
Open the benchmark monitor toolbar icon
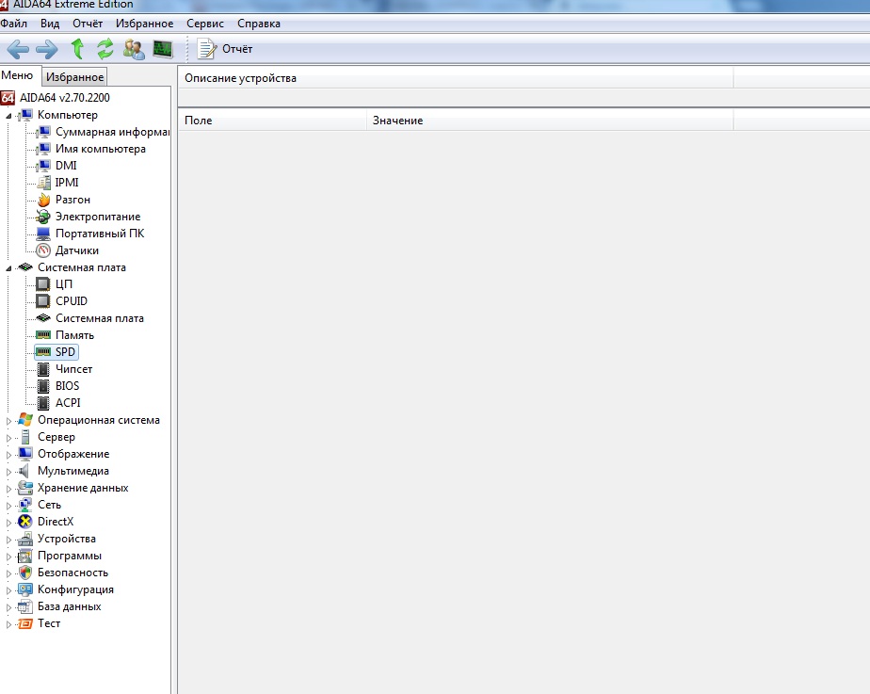click(163, 49)
